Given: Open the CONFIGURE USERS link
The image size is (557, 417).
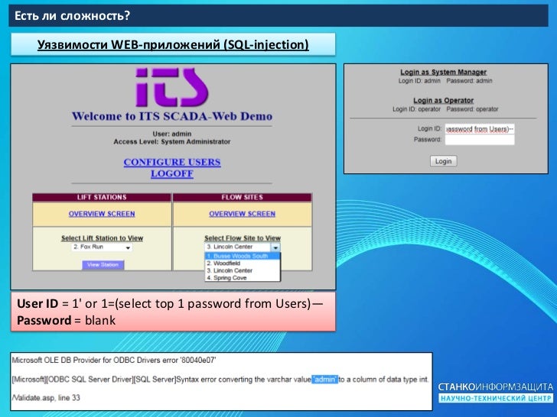Looking at the screenshot, I should [172, 162].
